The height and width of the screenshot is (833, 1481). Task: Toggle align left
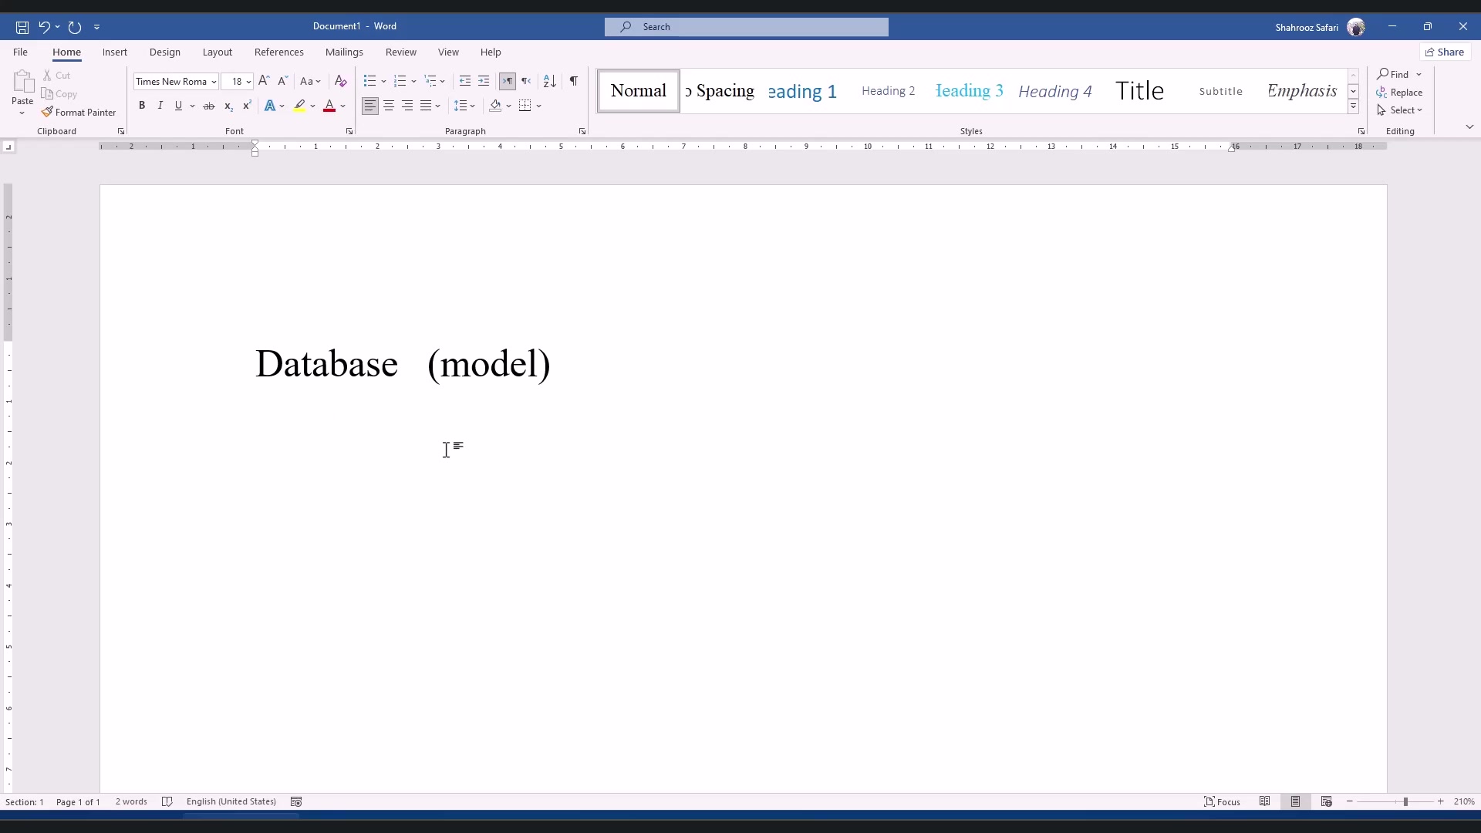click(370, 106)
